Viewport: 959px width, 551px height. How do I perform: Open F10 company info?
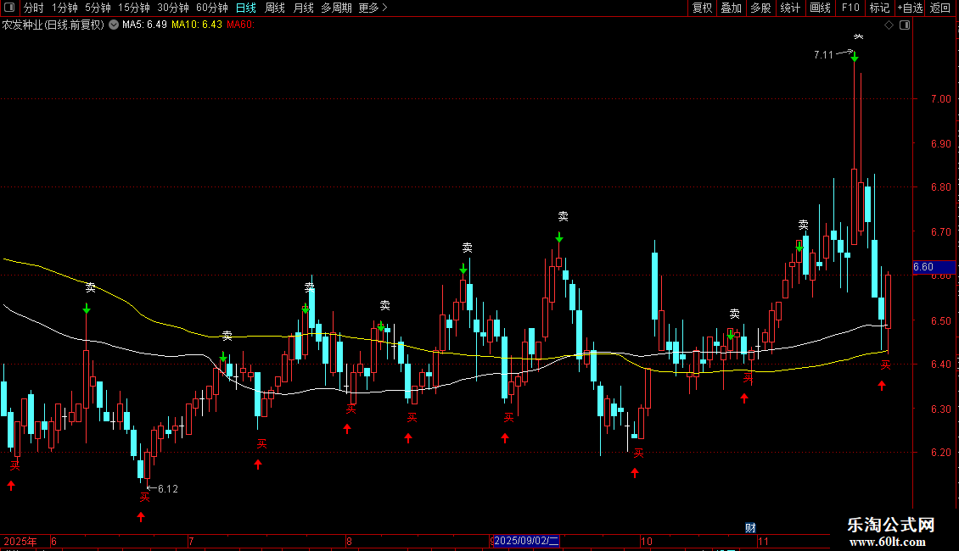850,8
